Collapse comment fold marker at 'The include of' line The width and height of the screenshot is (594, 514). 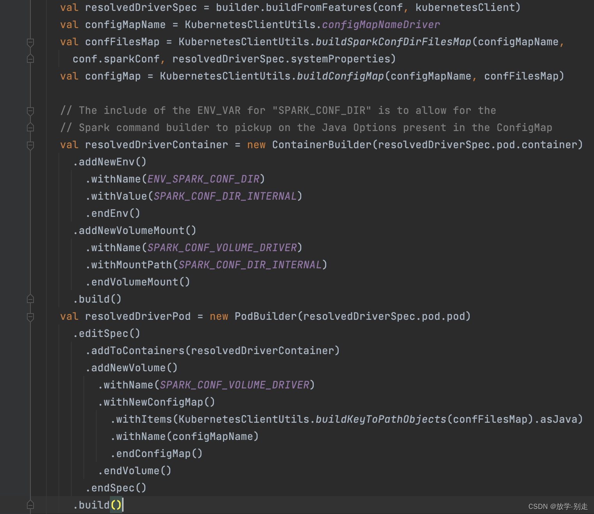pos(30,111)
